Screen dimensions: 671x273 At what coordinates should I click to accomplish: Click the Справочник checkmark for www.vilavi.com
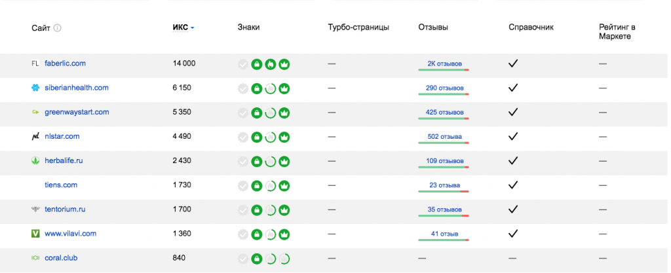[x=513, y=234]
